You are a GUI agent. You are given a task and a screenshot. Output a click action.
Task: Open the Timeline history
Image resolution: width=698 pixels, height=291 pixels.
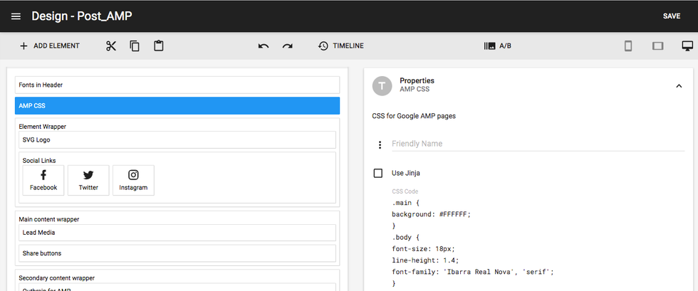pyautogui.click(x=340, y=46)
